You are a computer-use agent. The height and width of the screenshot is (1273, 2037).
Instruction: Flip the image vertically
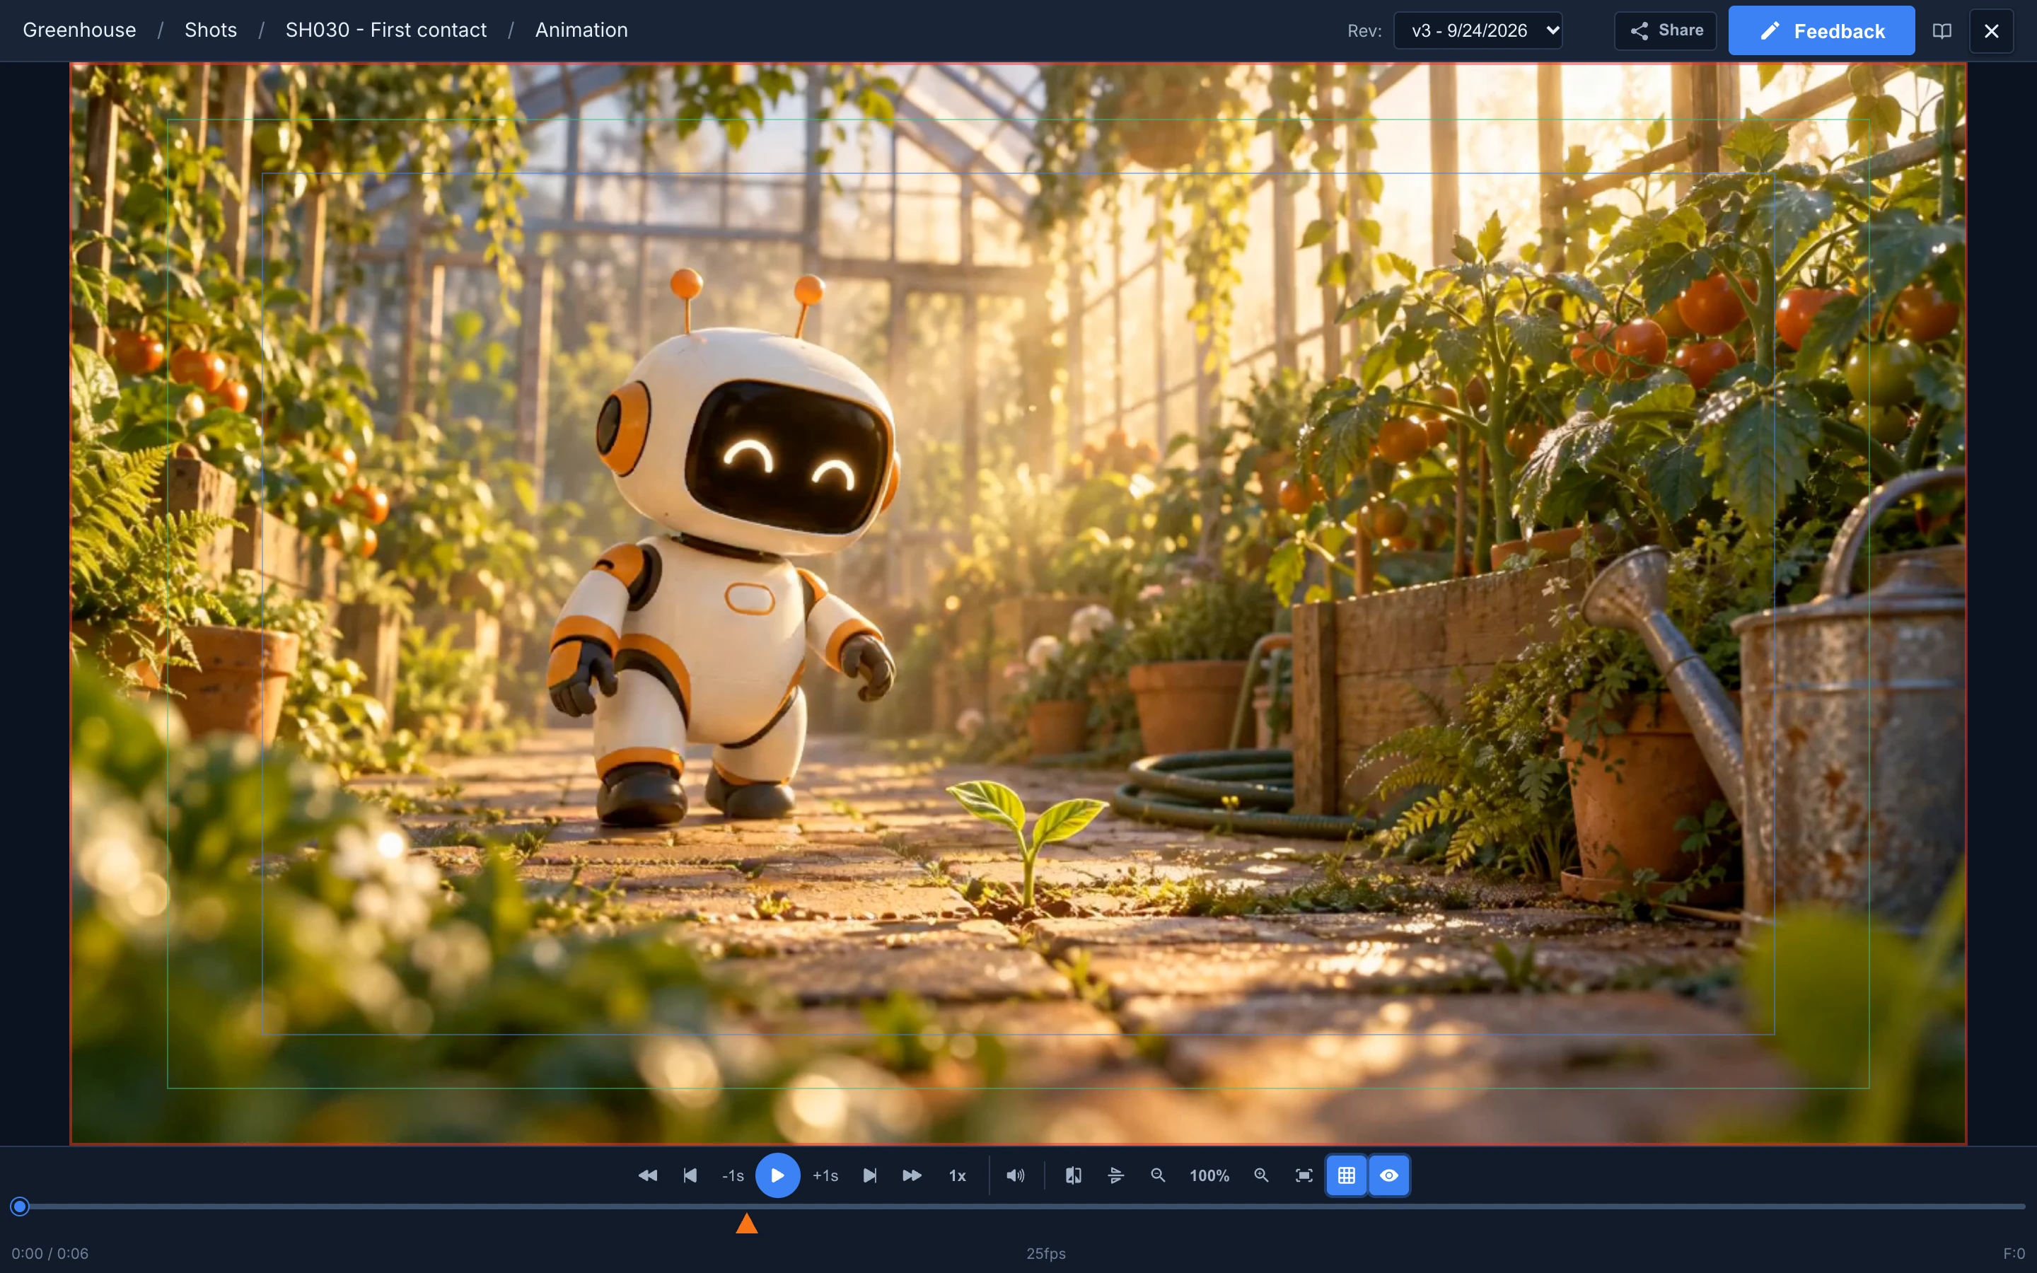tap(1116, 1175)
